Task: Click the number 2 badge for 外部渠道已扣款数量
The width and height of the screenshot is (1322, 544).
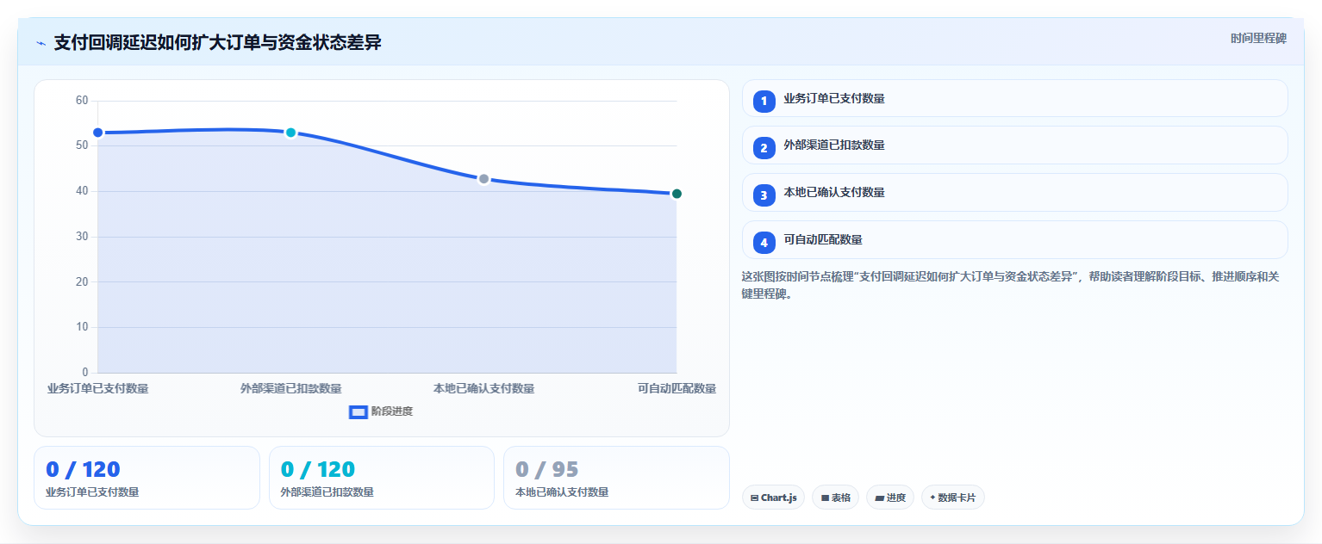Action: coord(764,148)
